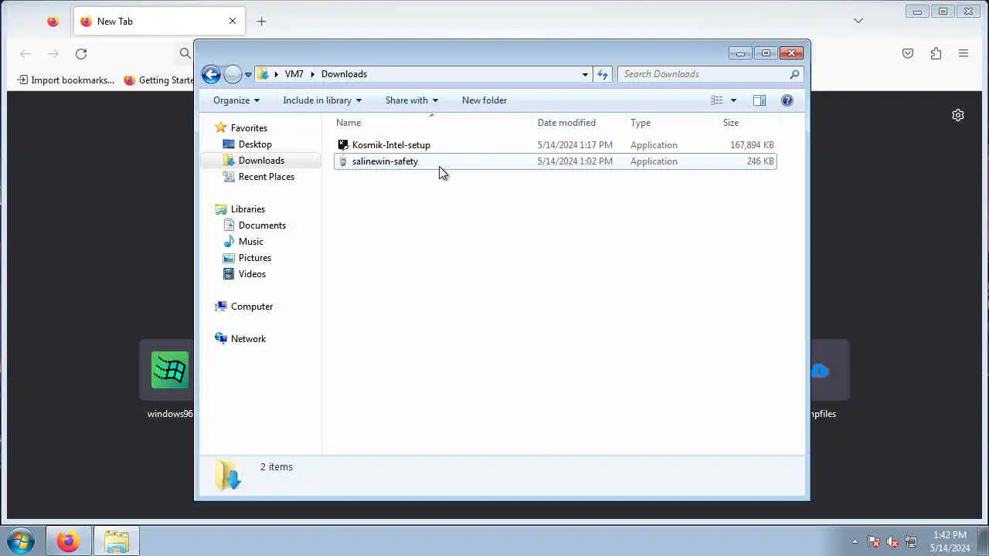The height and width of the screenshot is (556, 989).
Task: Close the New Tab in Firefox
Action: click(233, 22)
